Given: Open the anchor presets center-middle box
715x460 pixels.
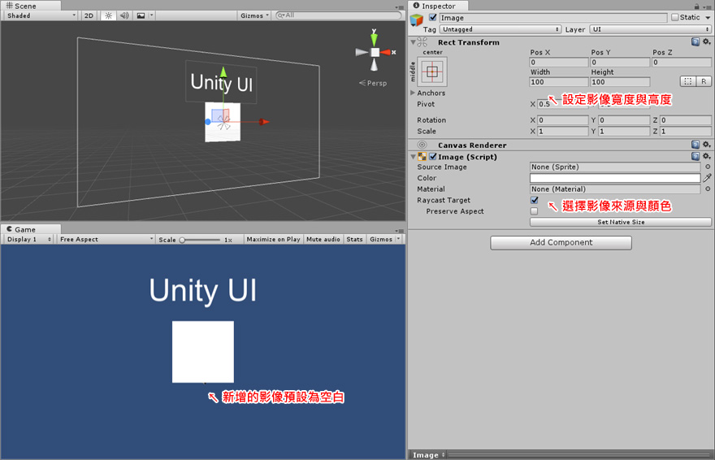Looking at the screenshot, I should tap(432, 72).
